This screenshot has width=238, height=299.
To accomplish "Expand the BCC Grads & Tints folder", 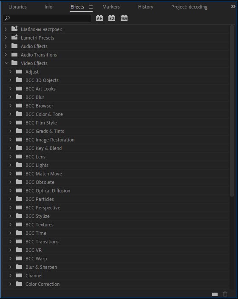I will click(x=11, y=131).
